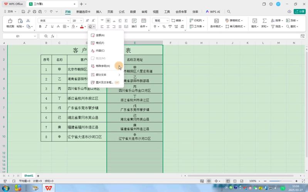Image resolution: width=308 pixels, height=192 pixels.
Task: Align text to the right
Action: [114, 26]
